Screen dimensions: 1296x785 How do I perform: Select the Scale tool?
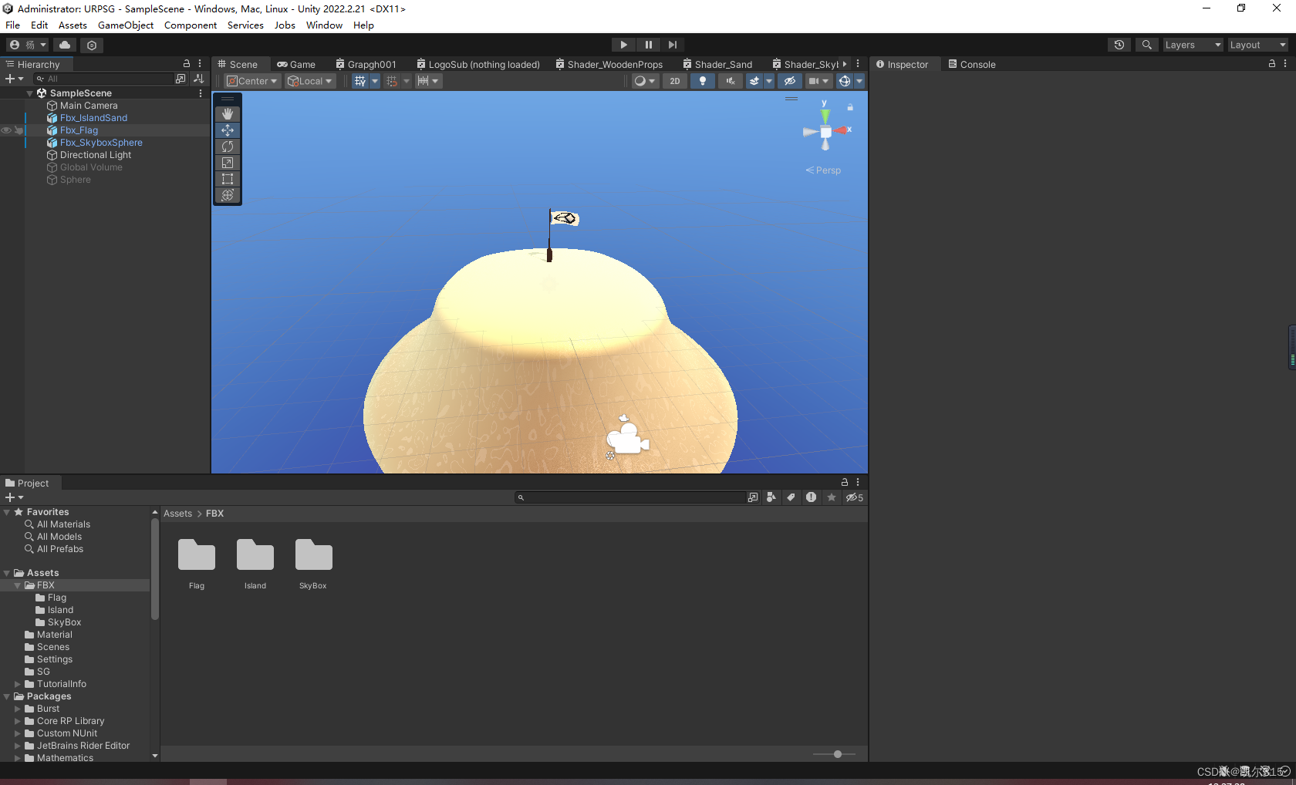tap(228, 163)
